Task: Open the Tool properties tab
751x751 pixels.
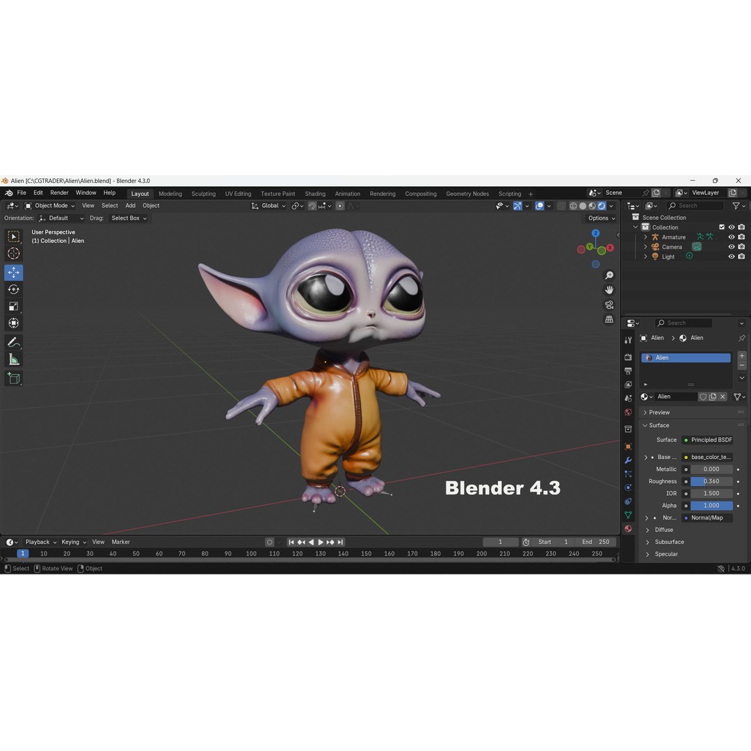Action: coord(628,340)
